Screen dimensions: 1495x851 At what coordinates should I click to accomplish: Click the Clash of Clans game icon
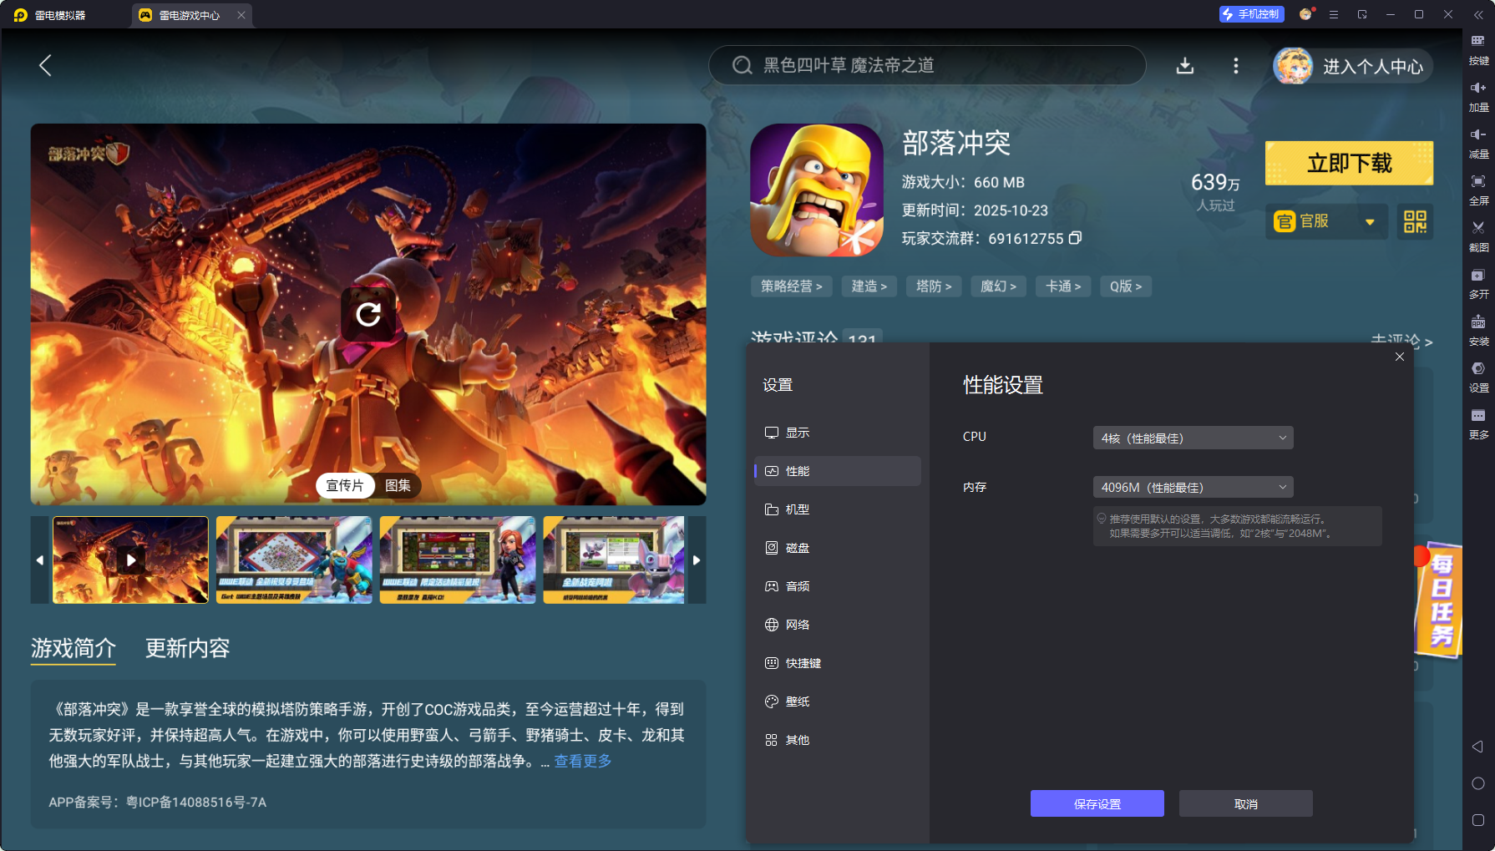(x=817, y=190)
